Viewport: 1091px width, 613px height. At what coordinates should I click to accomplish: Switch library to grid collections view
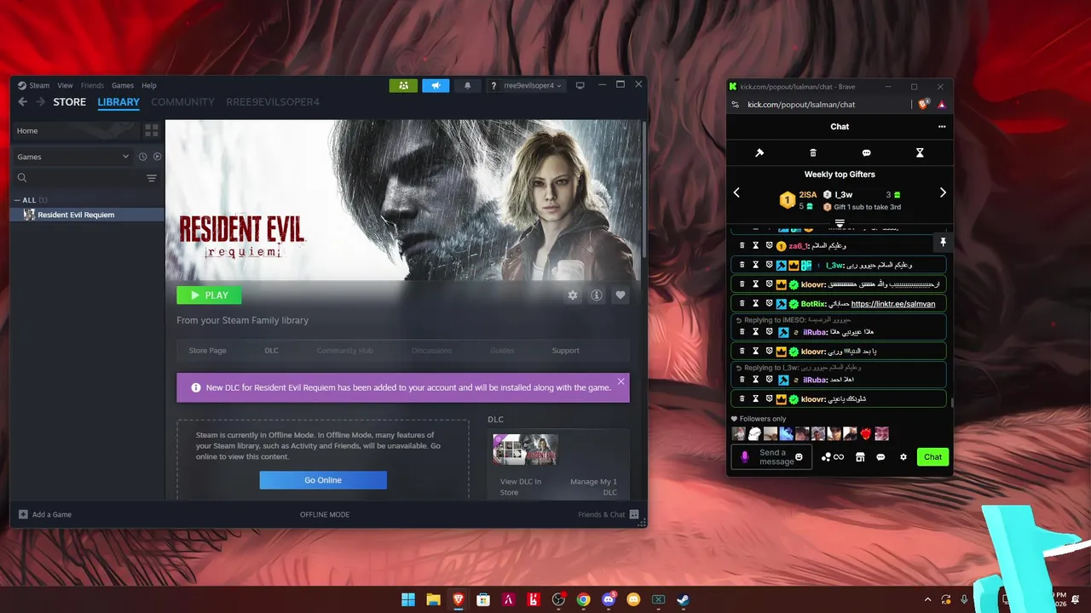pyautogui.click(x=152, y=130)
